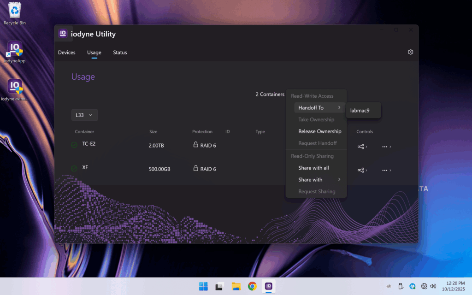
Task: Click green status check icon for TC-E2
Action: 74,145
